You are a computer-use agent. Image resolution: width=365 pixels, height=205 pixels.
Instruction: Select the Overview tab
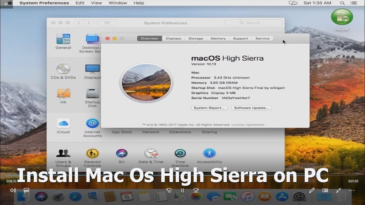(150, 38)
